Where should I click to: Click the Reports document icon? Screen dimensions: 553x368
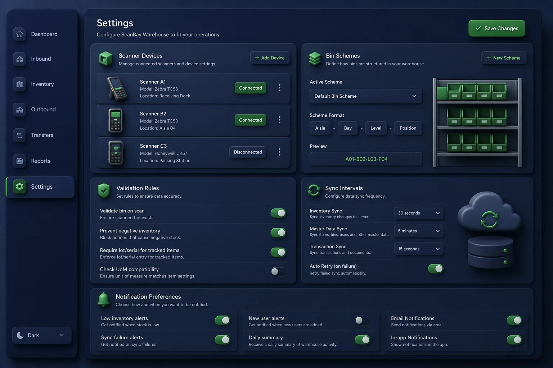pos(19,161)
